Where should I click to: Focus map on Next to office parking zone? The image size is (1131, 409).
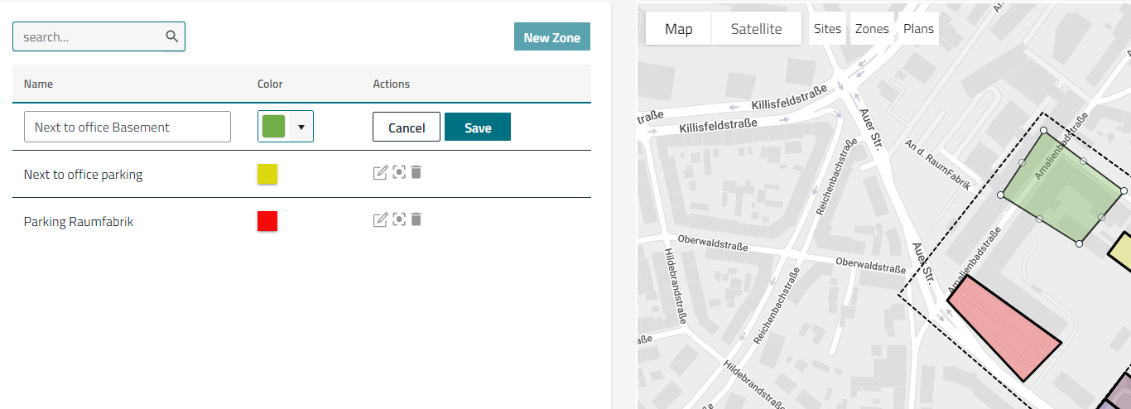coord(399,172)
